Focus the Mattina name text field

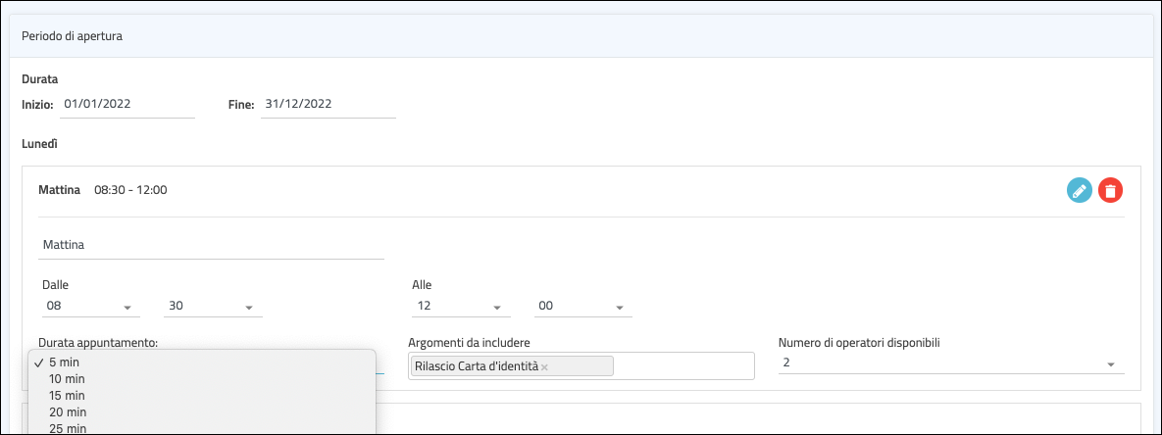pos(211,245)
